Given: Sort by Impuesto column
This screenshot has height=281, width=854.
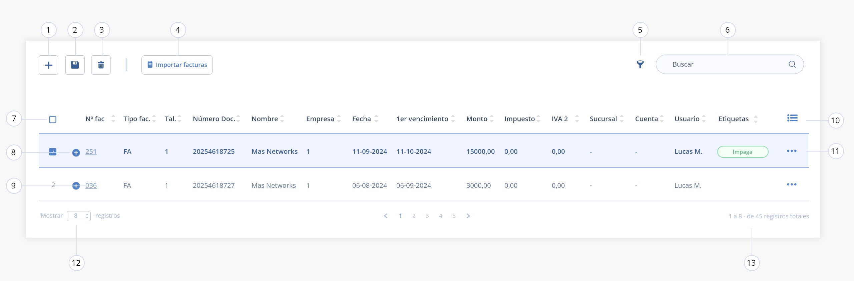Looking at the screenshot, I should click(538, 119).
